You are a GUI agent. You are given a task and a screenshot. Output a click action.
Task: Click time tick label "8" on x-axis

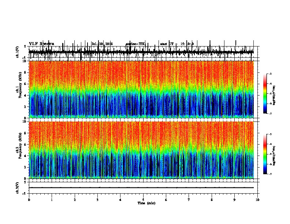(212, 200)
